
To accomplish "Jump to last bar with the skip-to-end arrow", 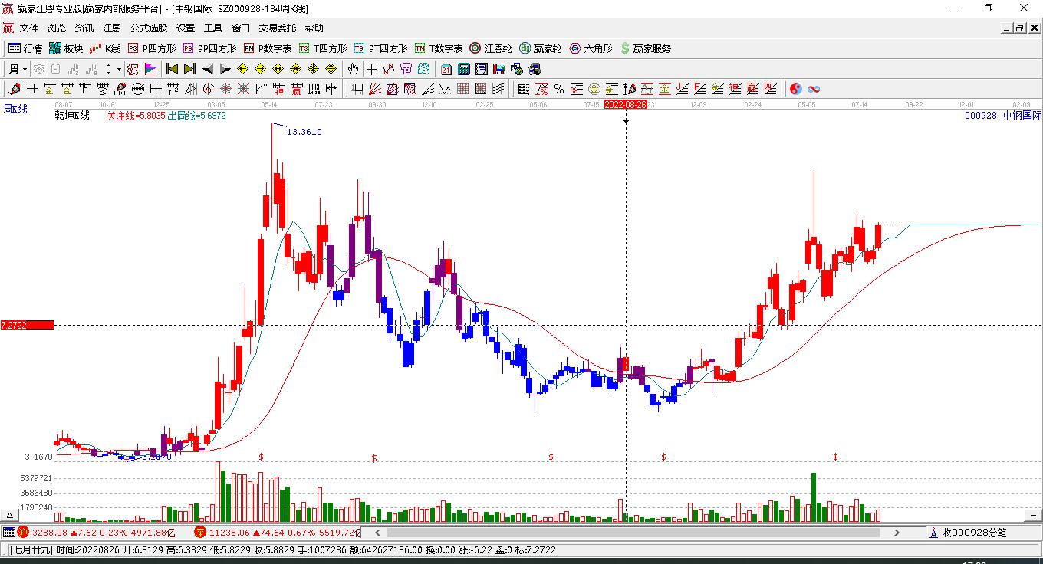I will 189,69.
